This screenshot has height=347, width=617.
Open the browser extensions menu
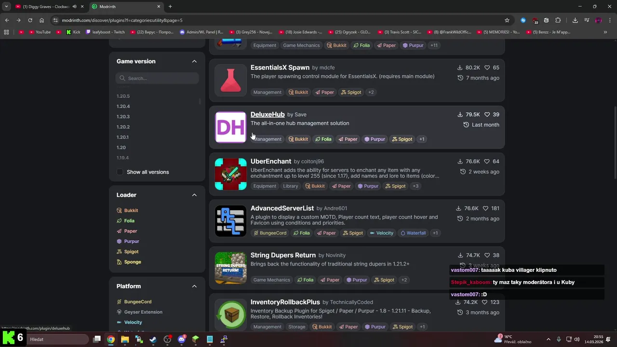tap(558, 20)
